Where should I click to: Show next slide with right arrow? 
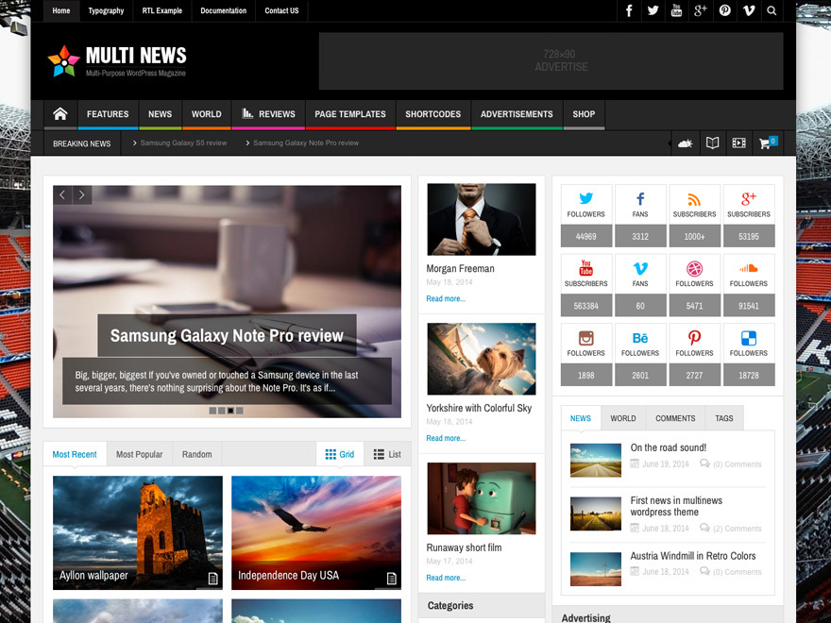pyautogui.click(x=81, y=195)
